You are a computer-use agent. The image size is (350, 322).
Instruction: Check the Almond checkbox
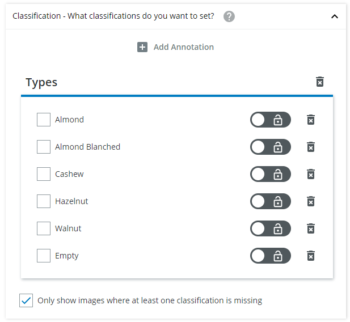click(x=44, y=120)
